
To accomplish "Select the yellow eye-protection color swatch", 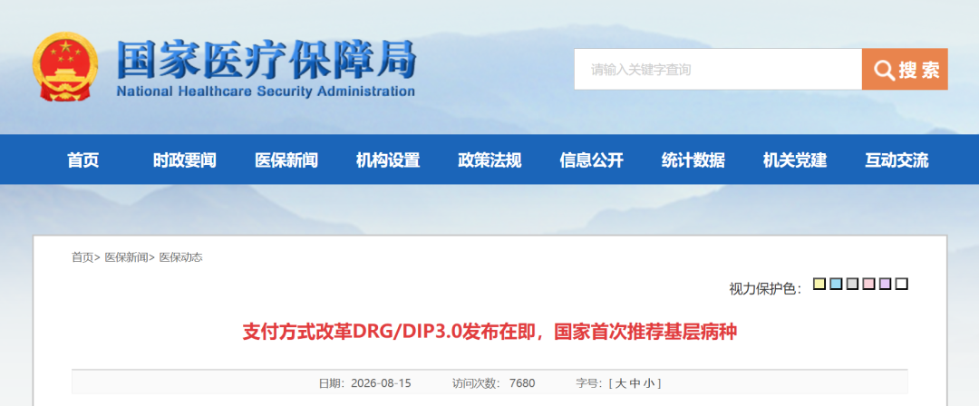I will (x=819, y=285).
